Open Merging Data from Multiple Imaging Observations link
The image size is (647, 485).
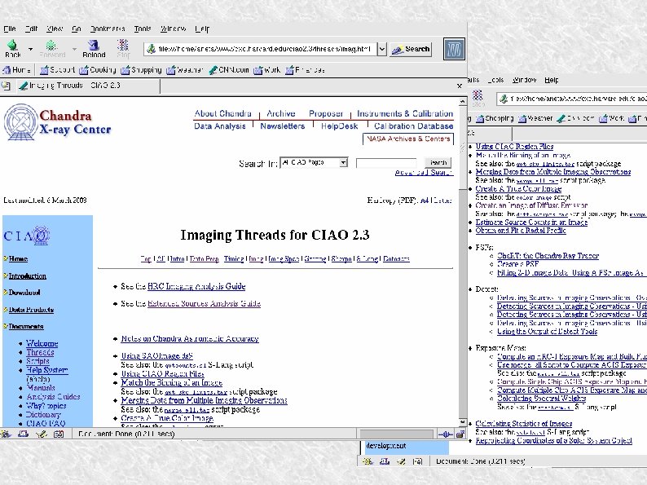pos(204,400)
